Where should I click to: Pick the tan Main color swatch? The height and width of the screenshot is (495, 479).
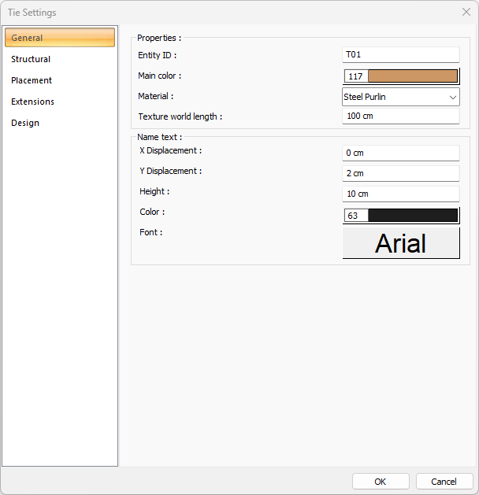(412, 76)
